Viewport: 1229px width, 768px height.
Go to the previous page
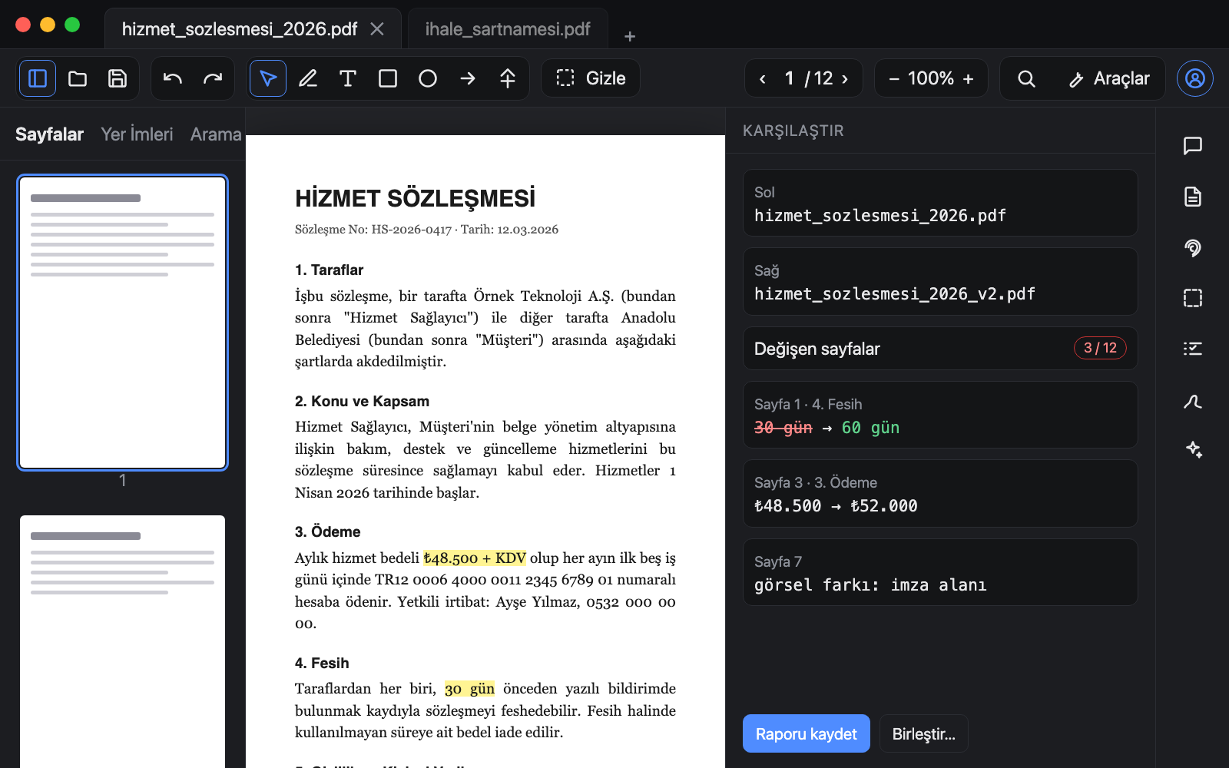tap(762, 78)
